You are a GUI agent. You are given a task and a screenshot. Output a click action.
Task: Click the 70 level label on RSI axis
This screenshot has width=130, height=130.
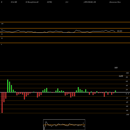(x=2, y=30)
